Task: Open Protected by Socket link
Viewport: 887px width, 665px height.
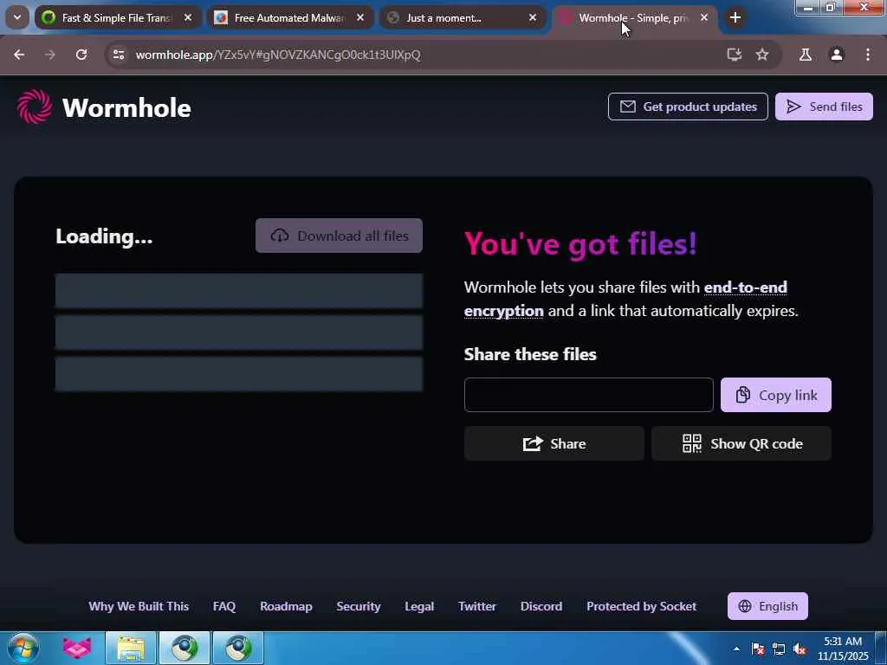Action: coord(641,606)
